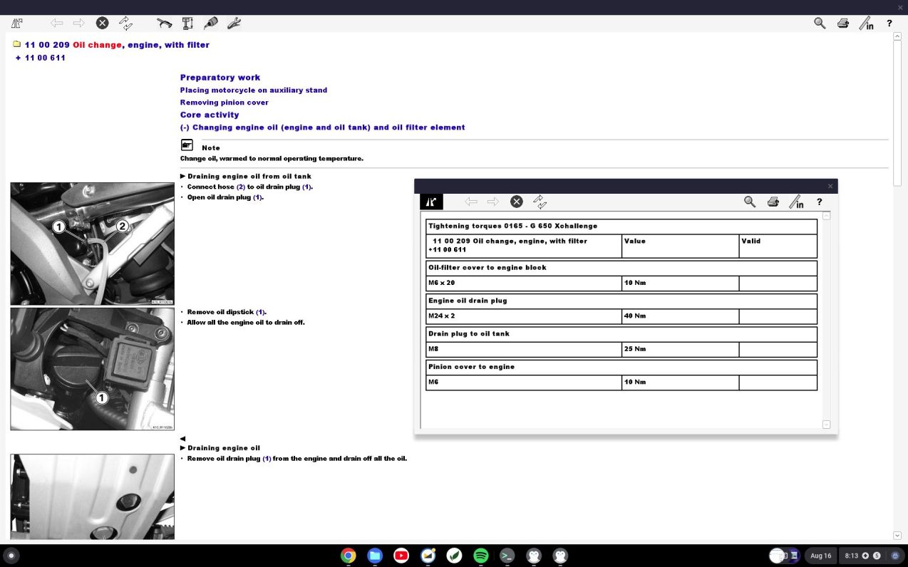
Task: Click the stop (X) button in main toolbar
Action: pyautogui.click(x=103, y=23)
